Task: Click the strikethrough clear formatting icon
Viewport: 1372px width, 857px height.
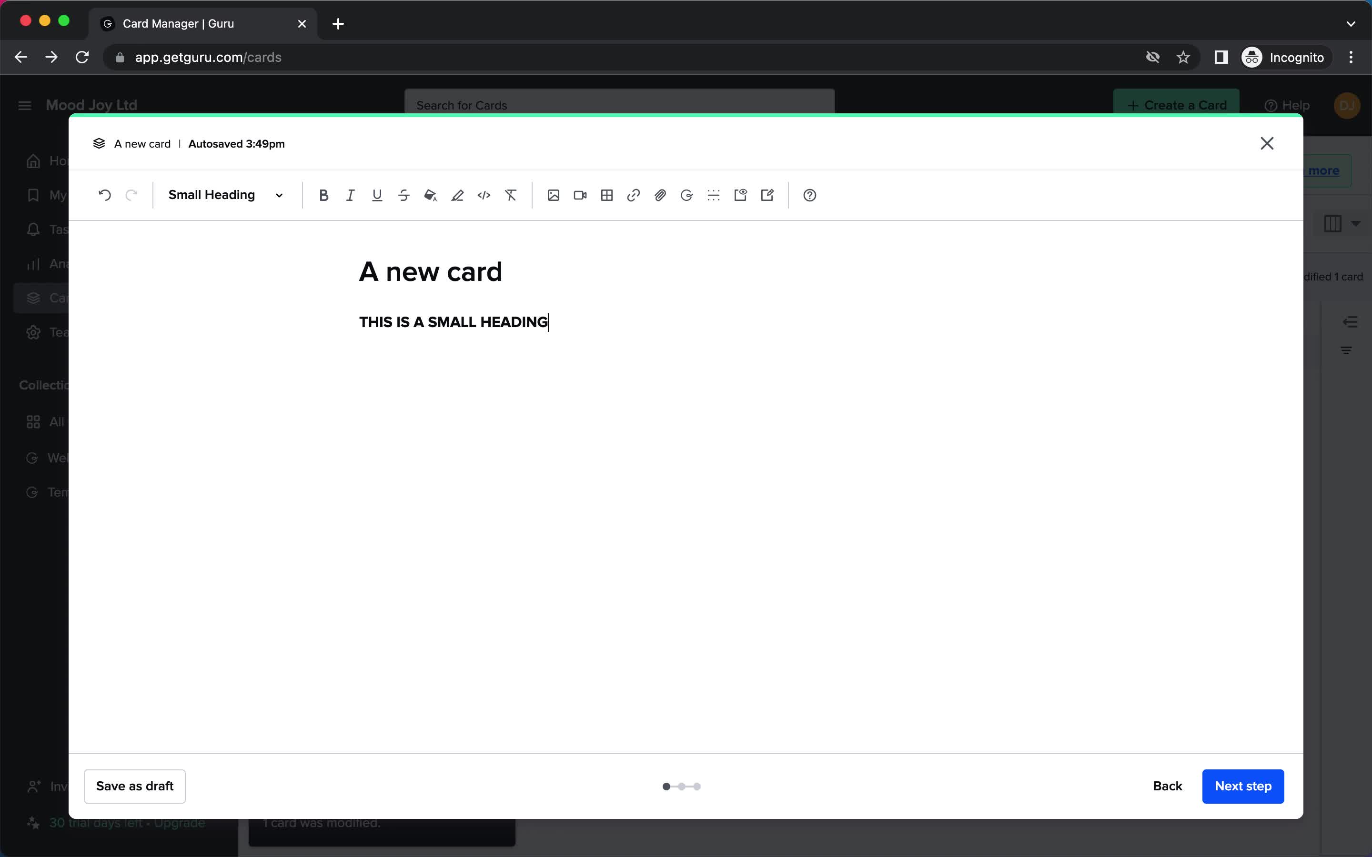Action: 511,195
